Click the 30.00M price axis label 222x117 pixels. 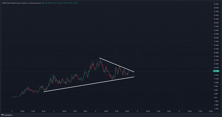[x=216, y=53]
